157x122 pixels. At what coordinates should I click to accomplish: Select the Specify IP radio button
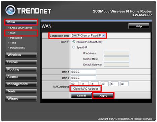74,47
